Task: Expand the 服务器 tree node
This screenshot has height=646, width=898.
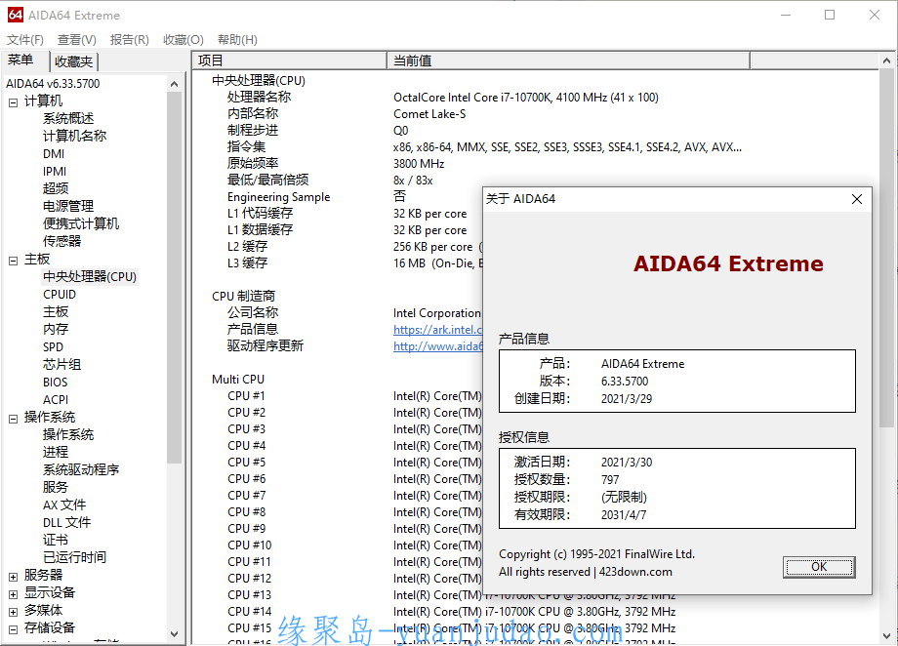Action: [13, 577]
